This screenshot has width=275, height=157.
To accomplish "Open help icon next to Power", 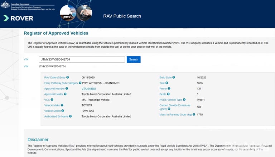I will tap(169, 88).
